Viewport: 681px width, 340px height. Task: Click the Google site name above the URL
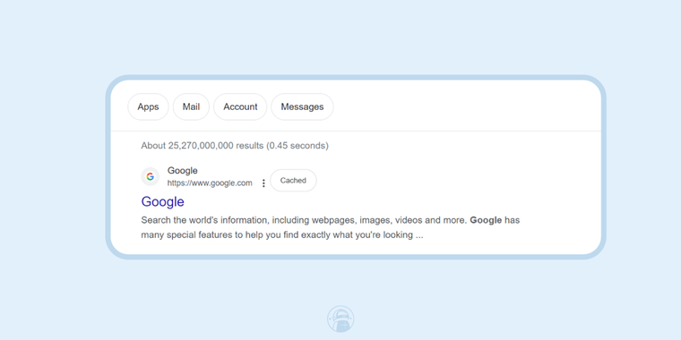[183, 171]
